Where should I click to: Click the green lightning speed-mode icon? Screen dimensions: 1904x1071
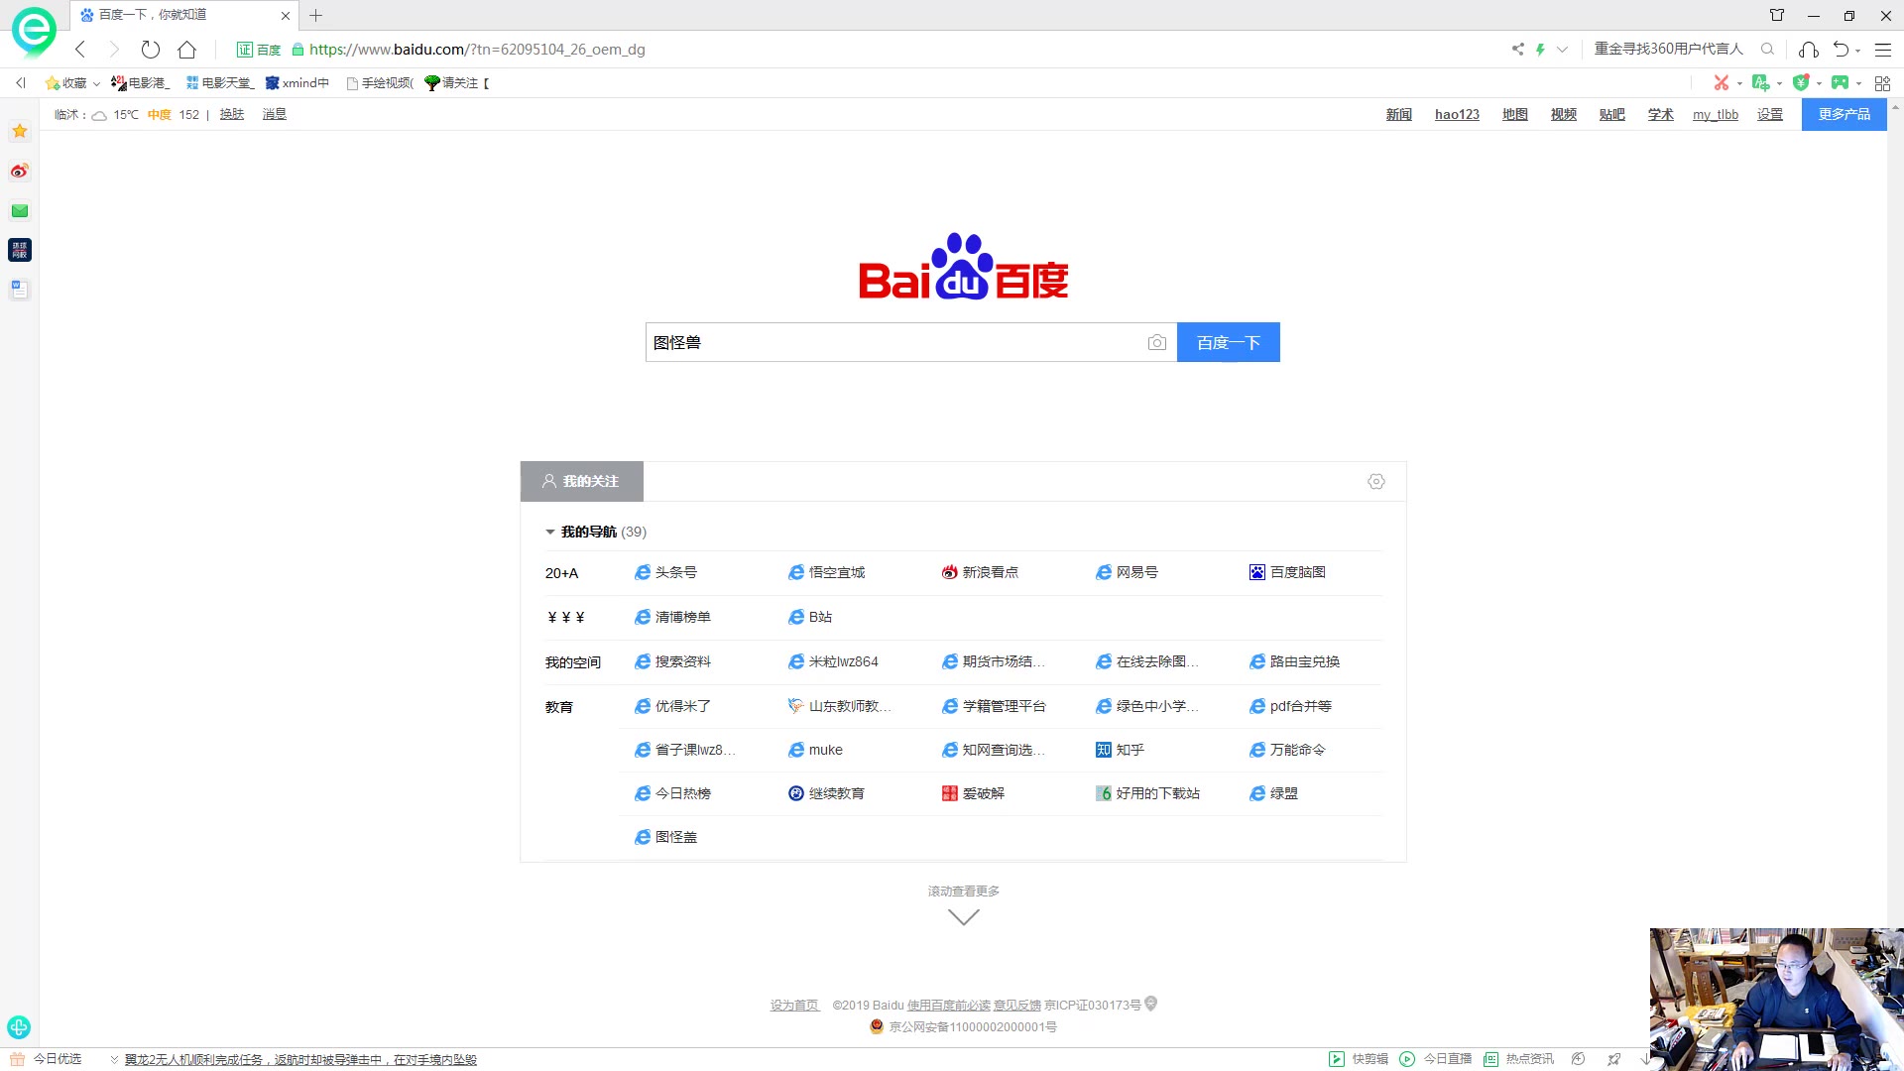(x=1540, y=49)
